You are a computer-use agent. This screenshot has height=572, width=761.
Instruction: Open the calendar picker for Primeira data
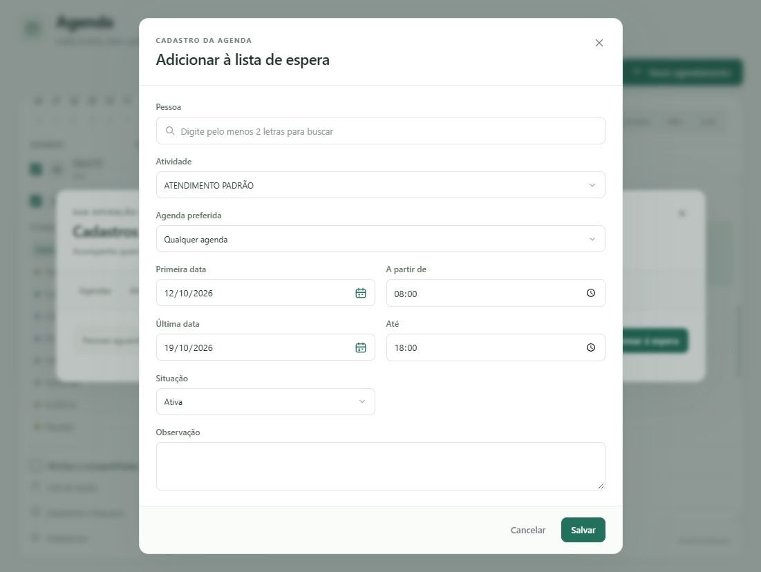click(361, 293)
